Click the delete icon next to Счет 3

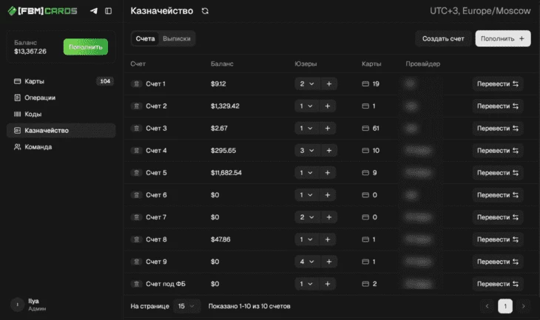(x=136, y=129)
